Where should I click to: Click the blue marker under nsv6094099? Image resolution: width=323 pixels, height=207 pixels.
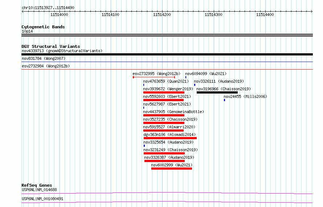click(186, 77)
